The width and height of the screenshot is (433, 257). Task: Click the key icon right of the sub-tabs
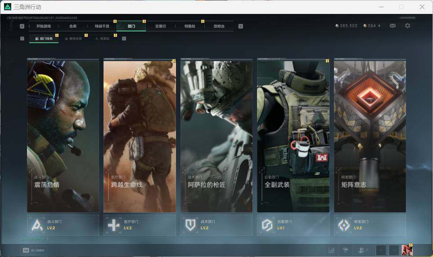(124, 39)
